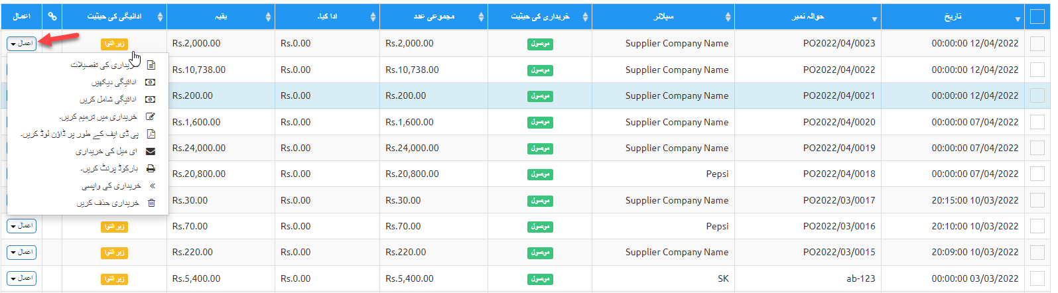Click the link icon in table header

(x=52, y=17)
